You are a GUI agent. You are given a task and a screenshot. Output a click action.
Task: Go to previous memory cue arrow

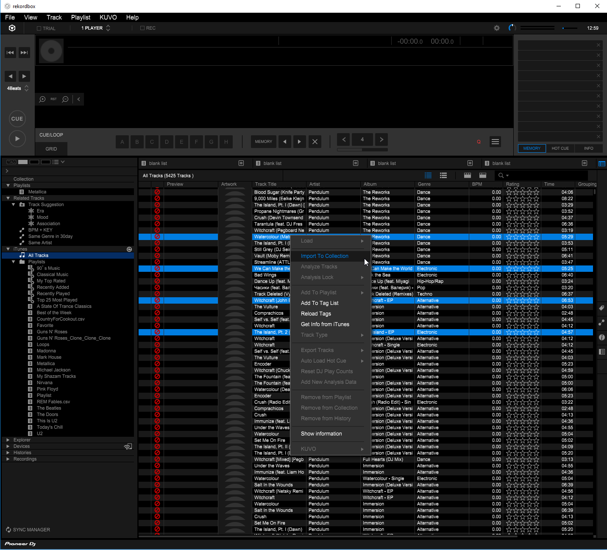pyautogui.click(x=284, y=142)
